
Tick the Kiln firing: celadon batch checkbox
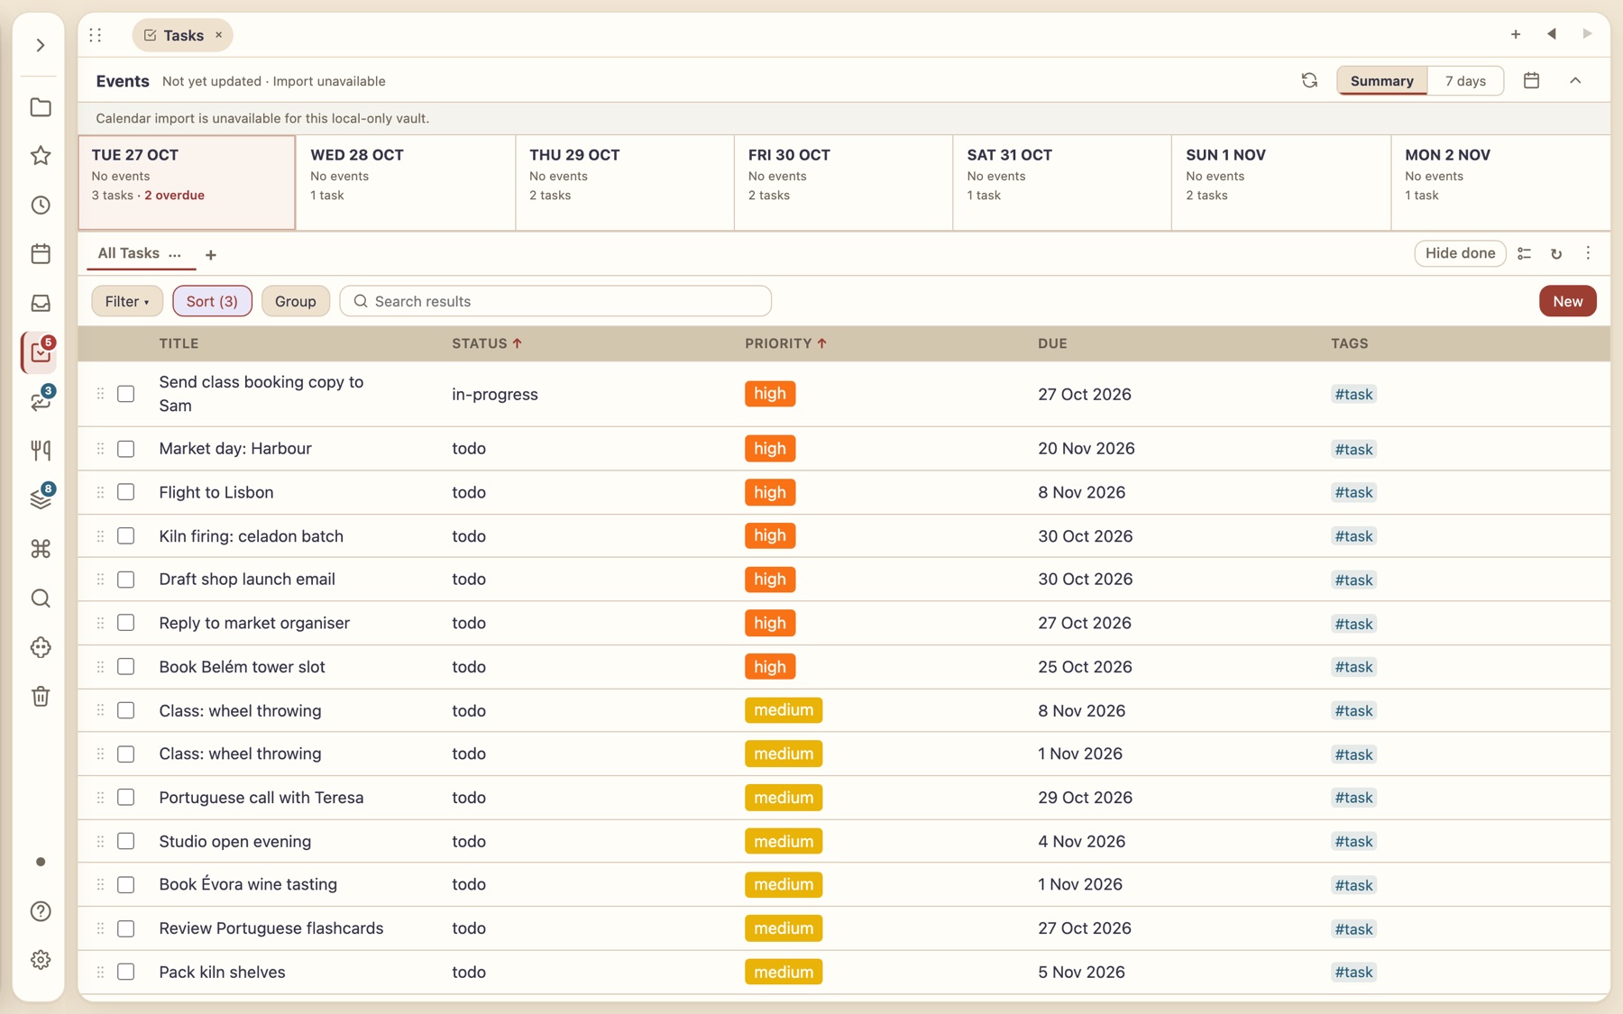tap(126, 536)
